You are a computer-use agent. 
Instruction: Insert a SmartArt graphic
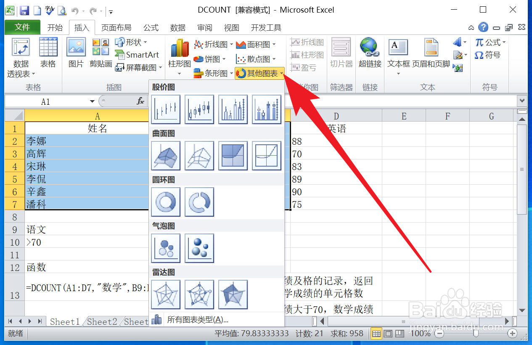[x=137, y=55]
